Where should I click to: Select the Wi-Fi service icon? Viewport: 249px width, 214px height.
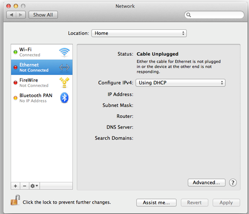point(64,52)
